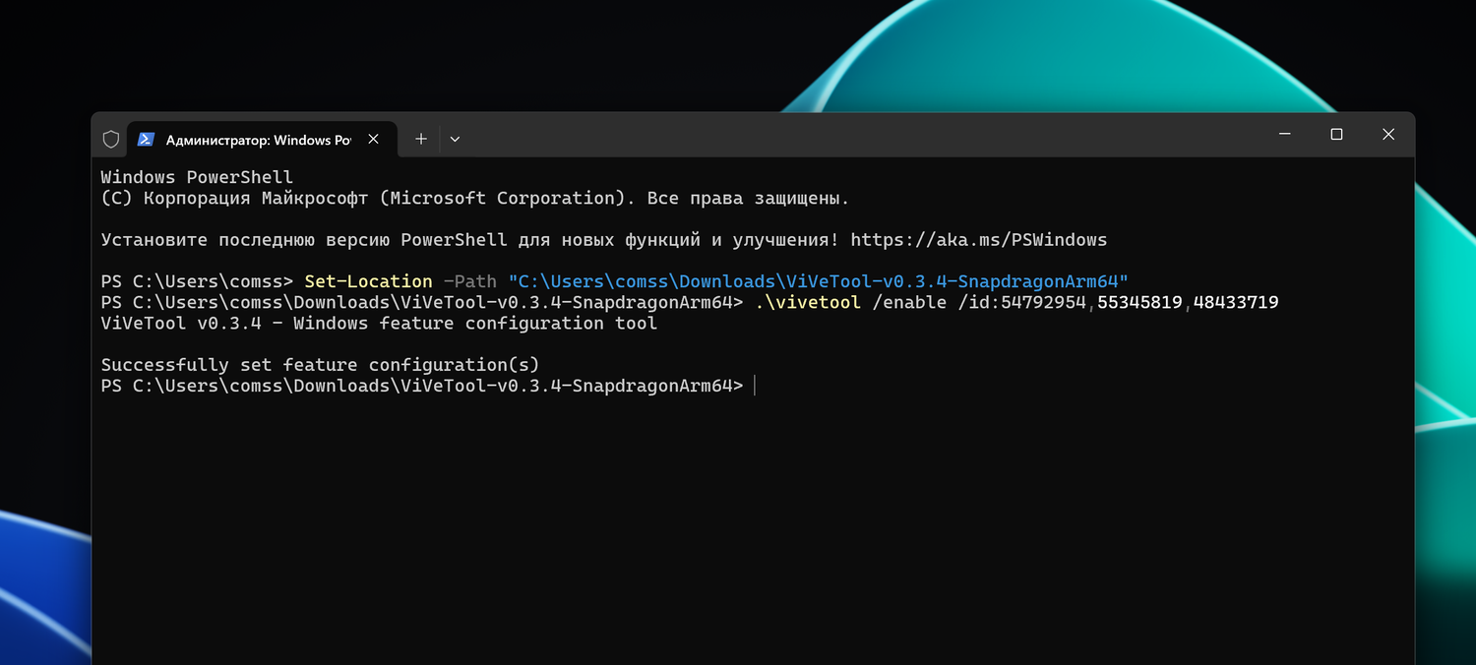This screenshot has width=1476, height=665.
Task: Open the https://aka.ms/PSWindows link
Action: pyautogui.click(x=978, y=240)
